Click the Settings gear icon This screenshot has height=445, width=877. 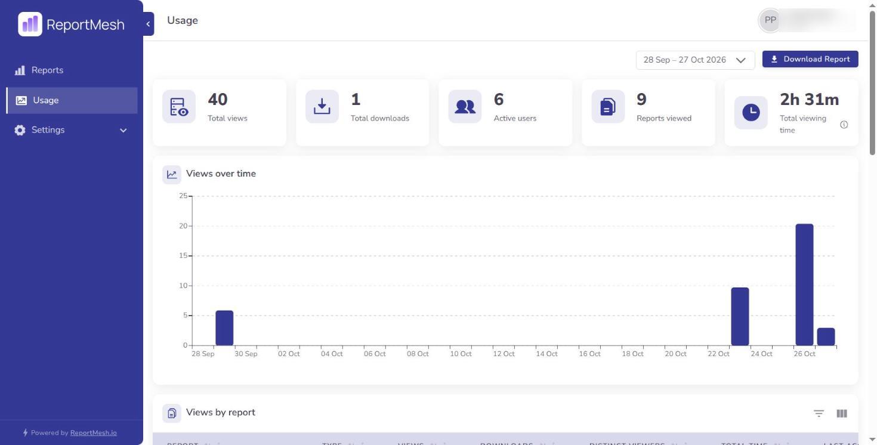(20, 130)
